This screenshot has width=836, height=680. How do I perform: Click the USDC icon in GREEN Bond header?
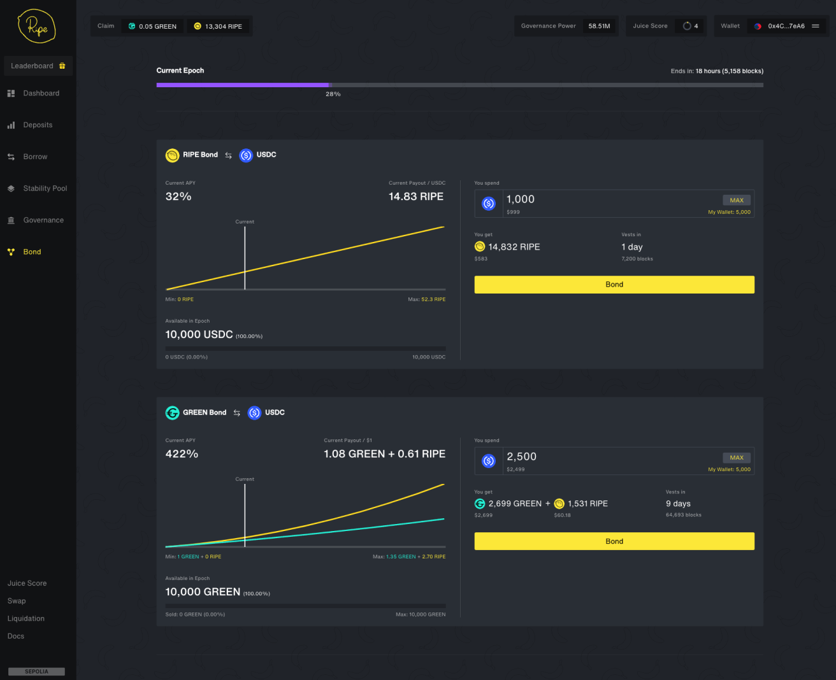pos(254,413)
